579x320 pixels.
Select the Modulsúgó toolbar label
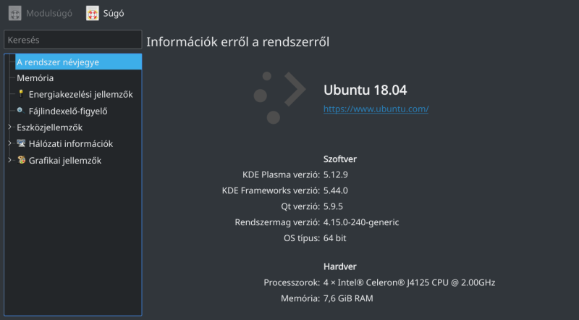[49, 14]
